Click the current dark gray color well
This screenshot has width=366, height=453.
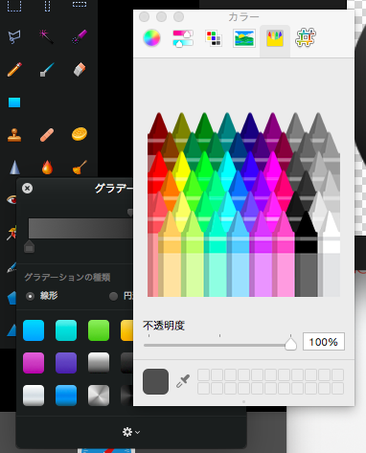[x=155, y=381]
